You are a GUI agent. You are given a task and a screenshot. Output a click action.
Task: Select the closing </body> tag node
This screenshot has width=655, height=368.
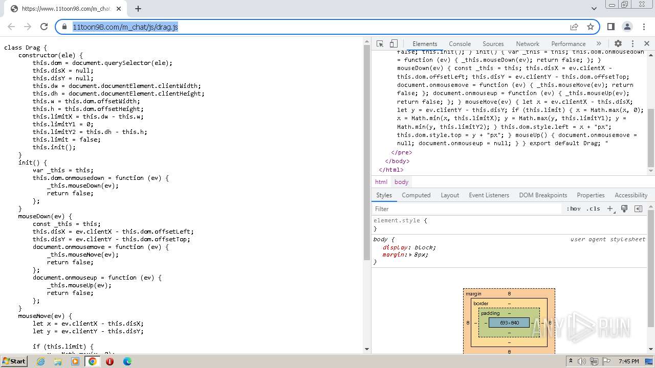[398, 161]
